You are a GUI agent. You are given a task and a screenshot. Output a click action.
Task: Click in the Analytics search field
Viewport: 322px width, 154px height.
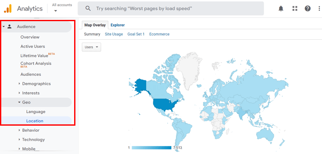tap(171, 8)
